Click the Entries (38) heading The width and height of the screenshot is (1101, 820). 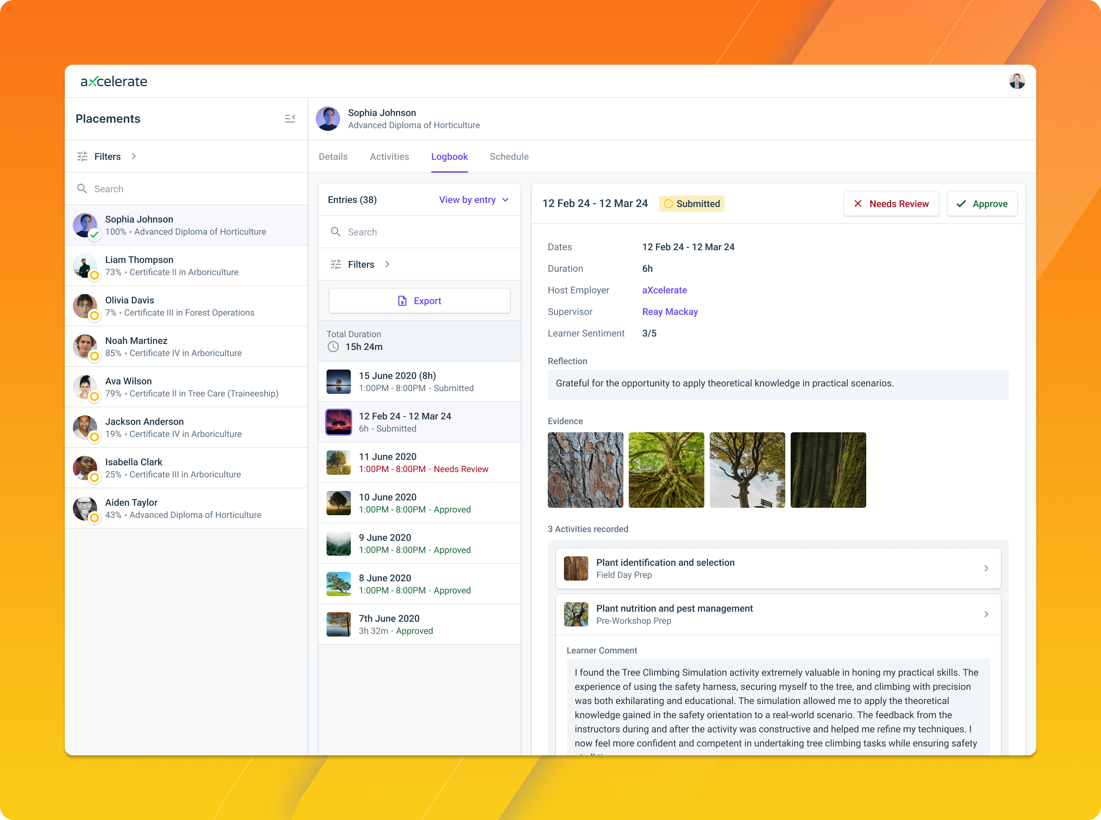pyautogui.click(x=352, y=200)
